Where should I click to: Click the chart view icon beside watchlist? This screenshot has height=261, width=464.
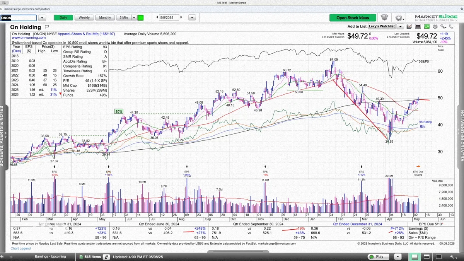click(409, 26)
